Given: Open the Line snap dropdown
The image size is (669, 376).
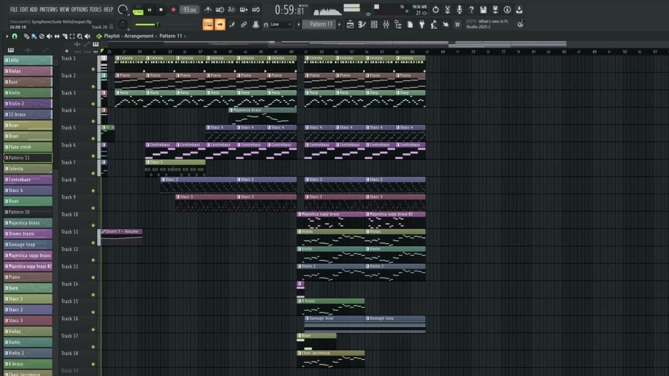Looking at the screenshot, I should click(282, 25).
